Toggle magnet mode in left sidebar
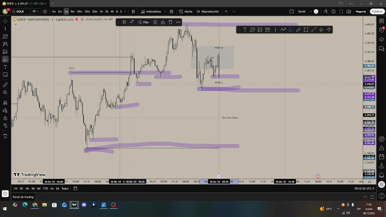The width and height of the screenshot is (386, 217). (x=5, y=103)
